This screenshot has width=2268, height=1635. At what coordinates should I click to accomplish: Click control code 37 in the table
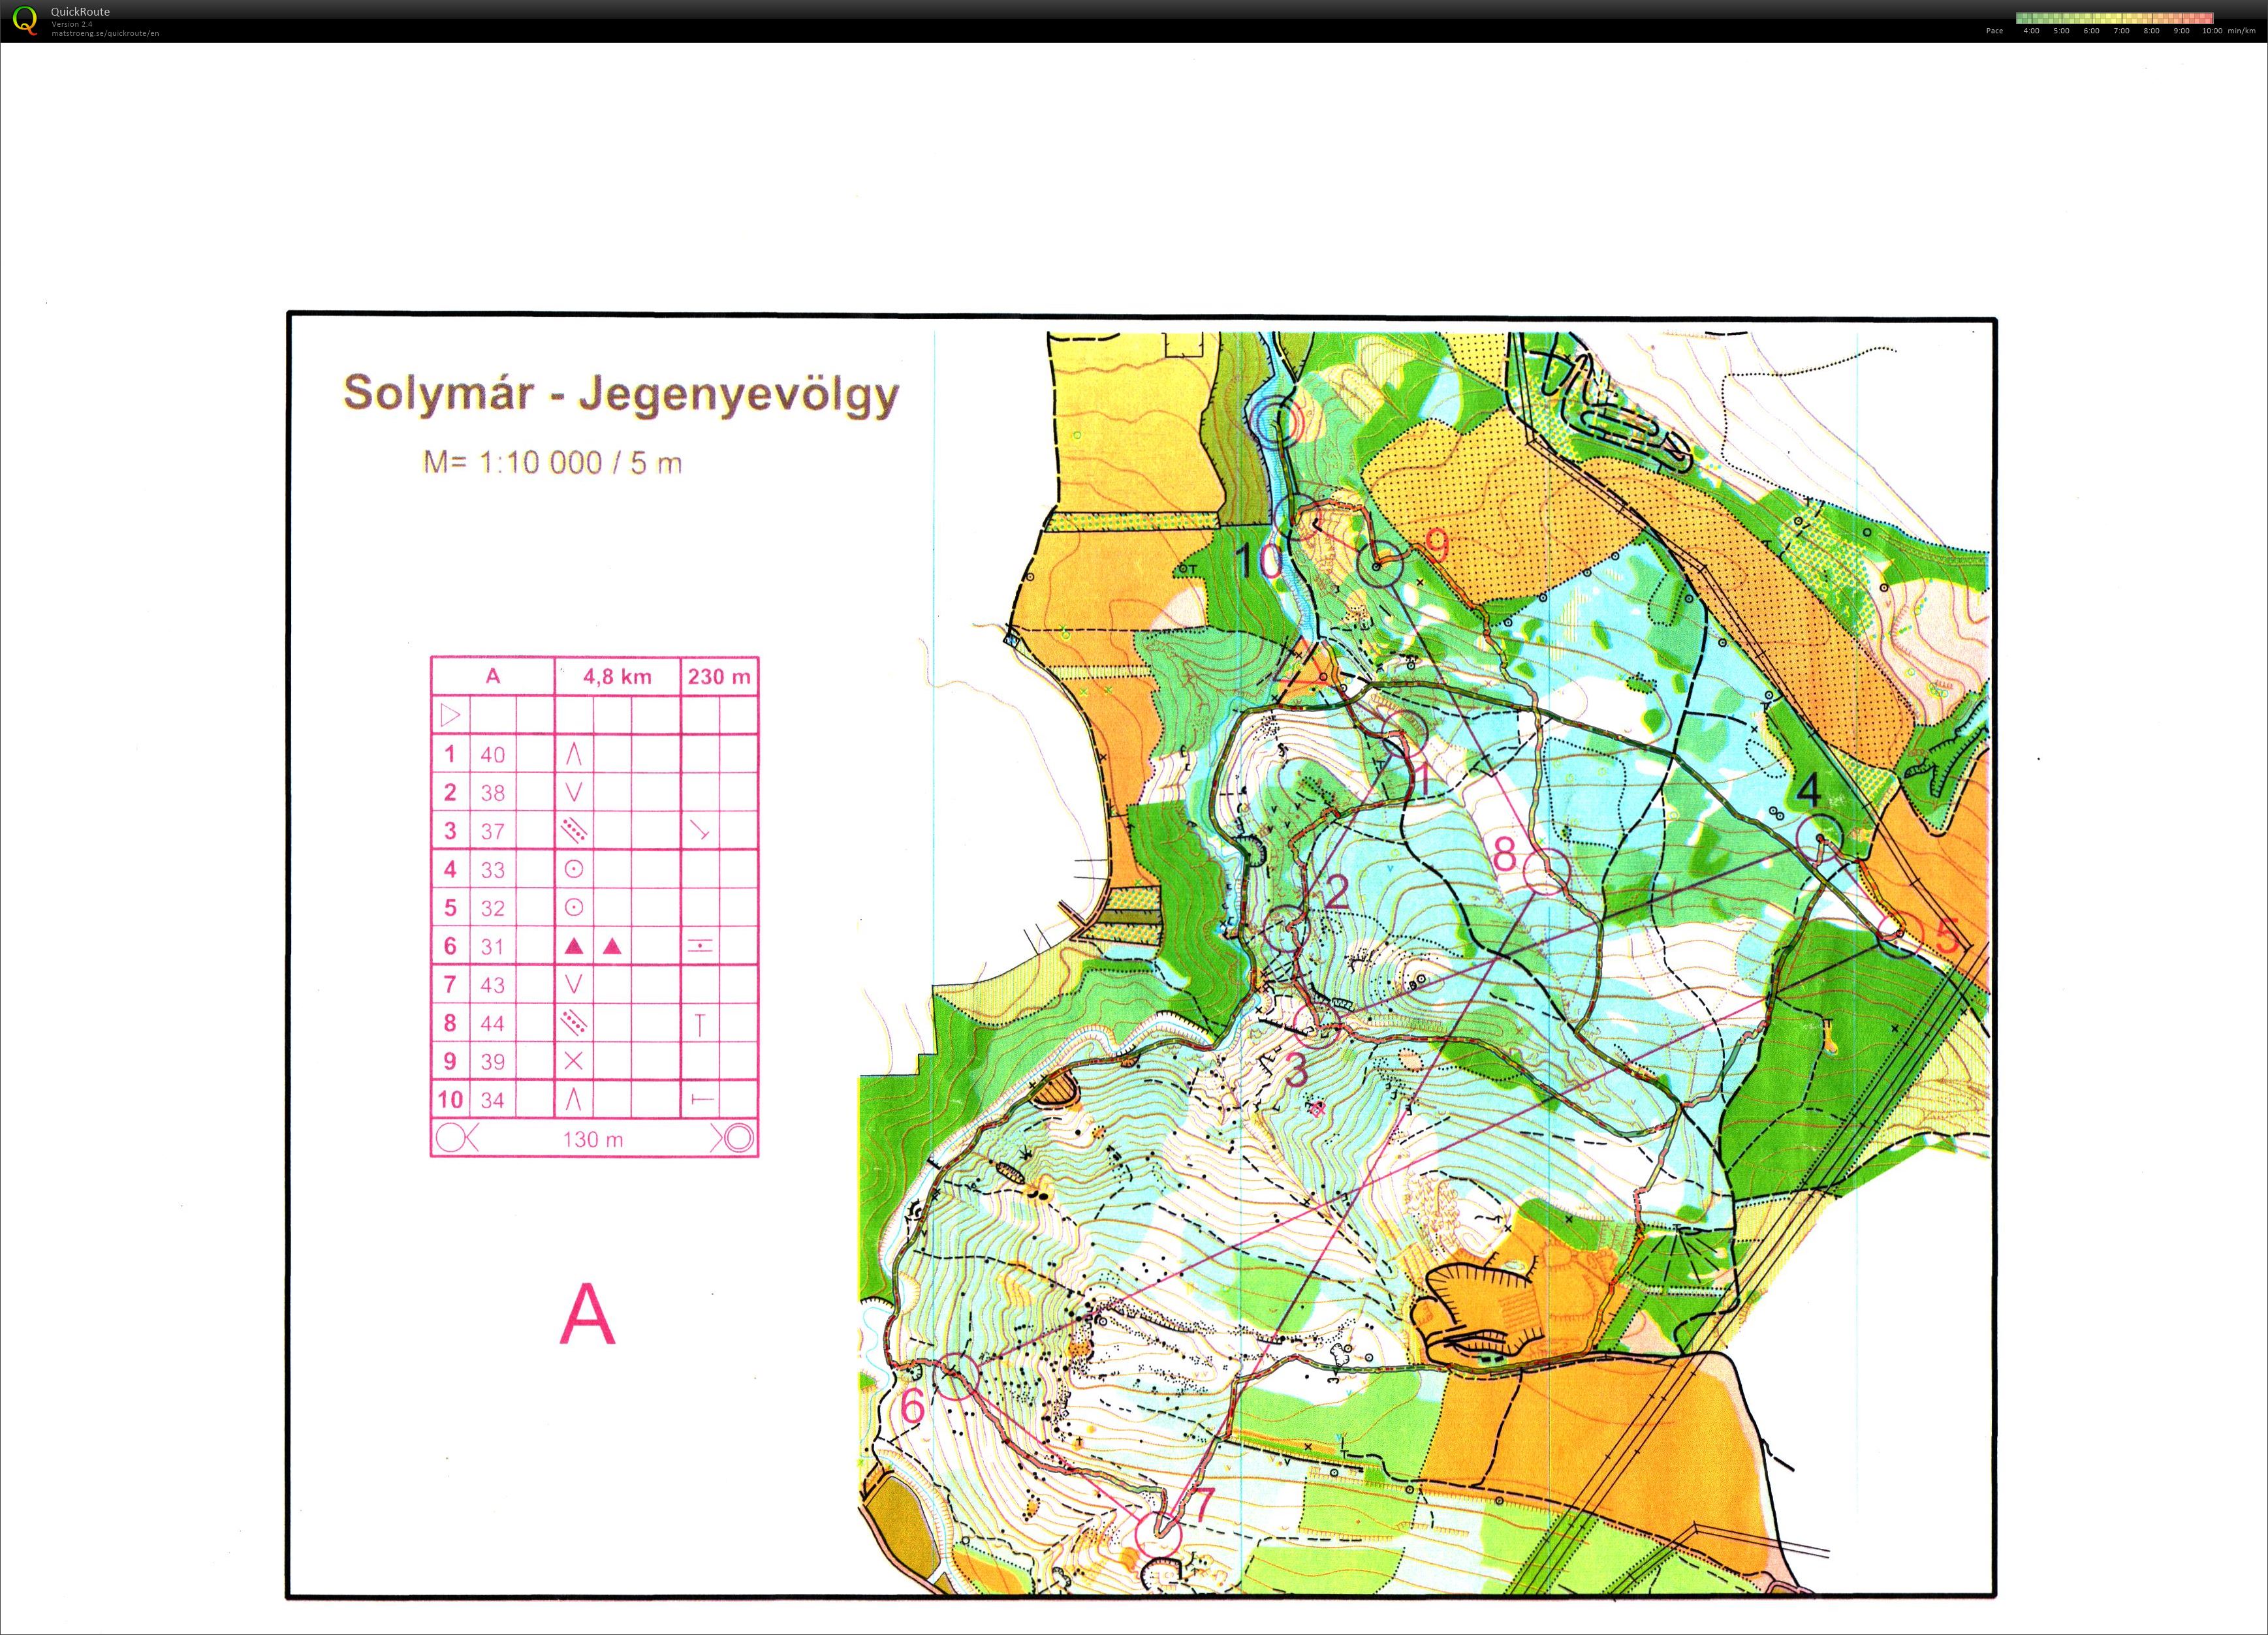pyautogui.click(x=493, y=832)
